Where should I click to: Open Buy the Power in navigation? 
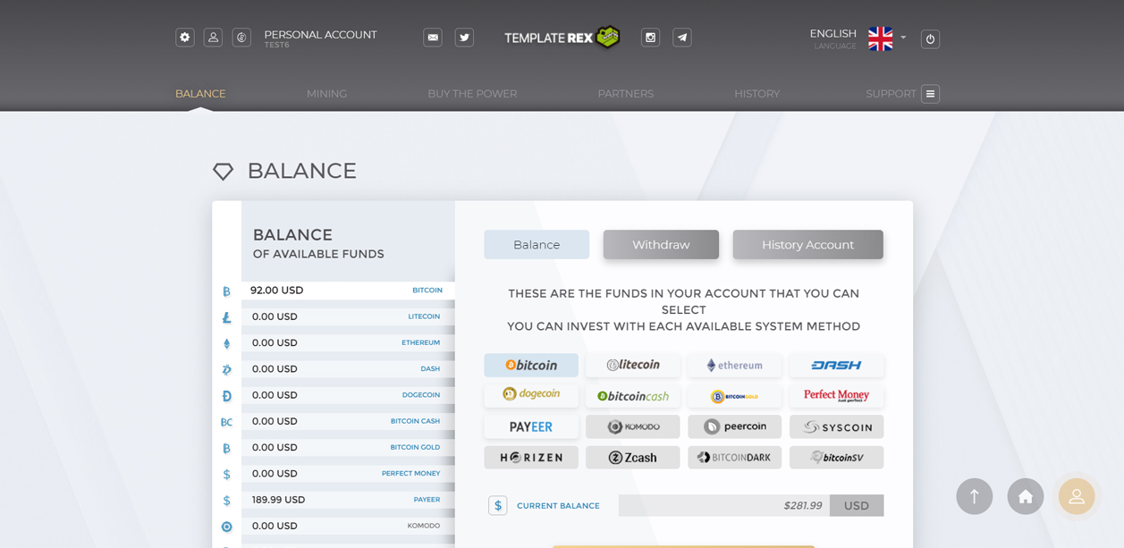(472, 94)
